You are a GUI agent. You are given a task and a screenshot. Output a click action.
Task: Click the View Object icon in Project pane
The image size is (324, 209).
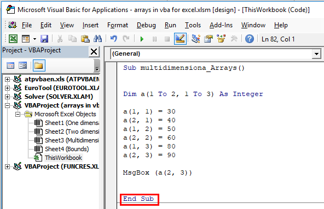23,65
